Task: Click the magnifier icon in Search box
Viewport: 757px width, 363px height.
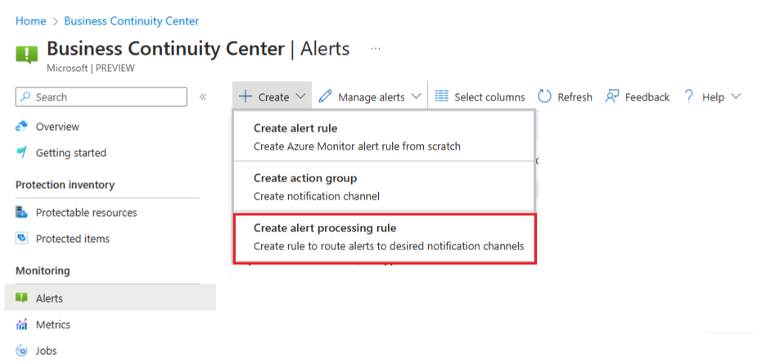Action: click(26, 97)
